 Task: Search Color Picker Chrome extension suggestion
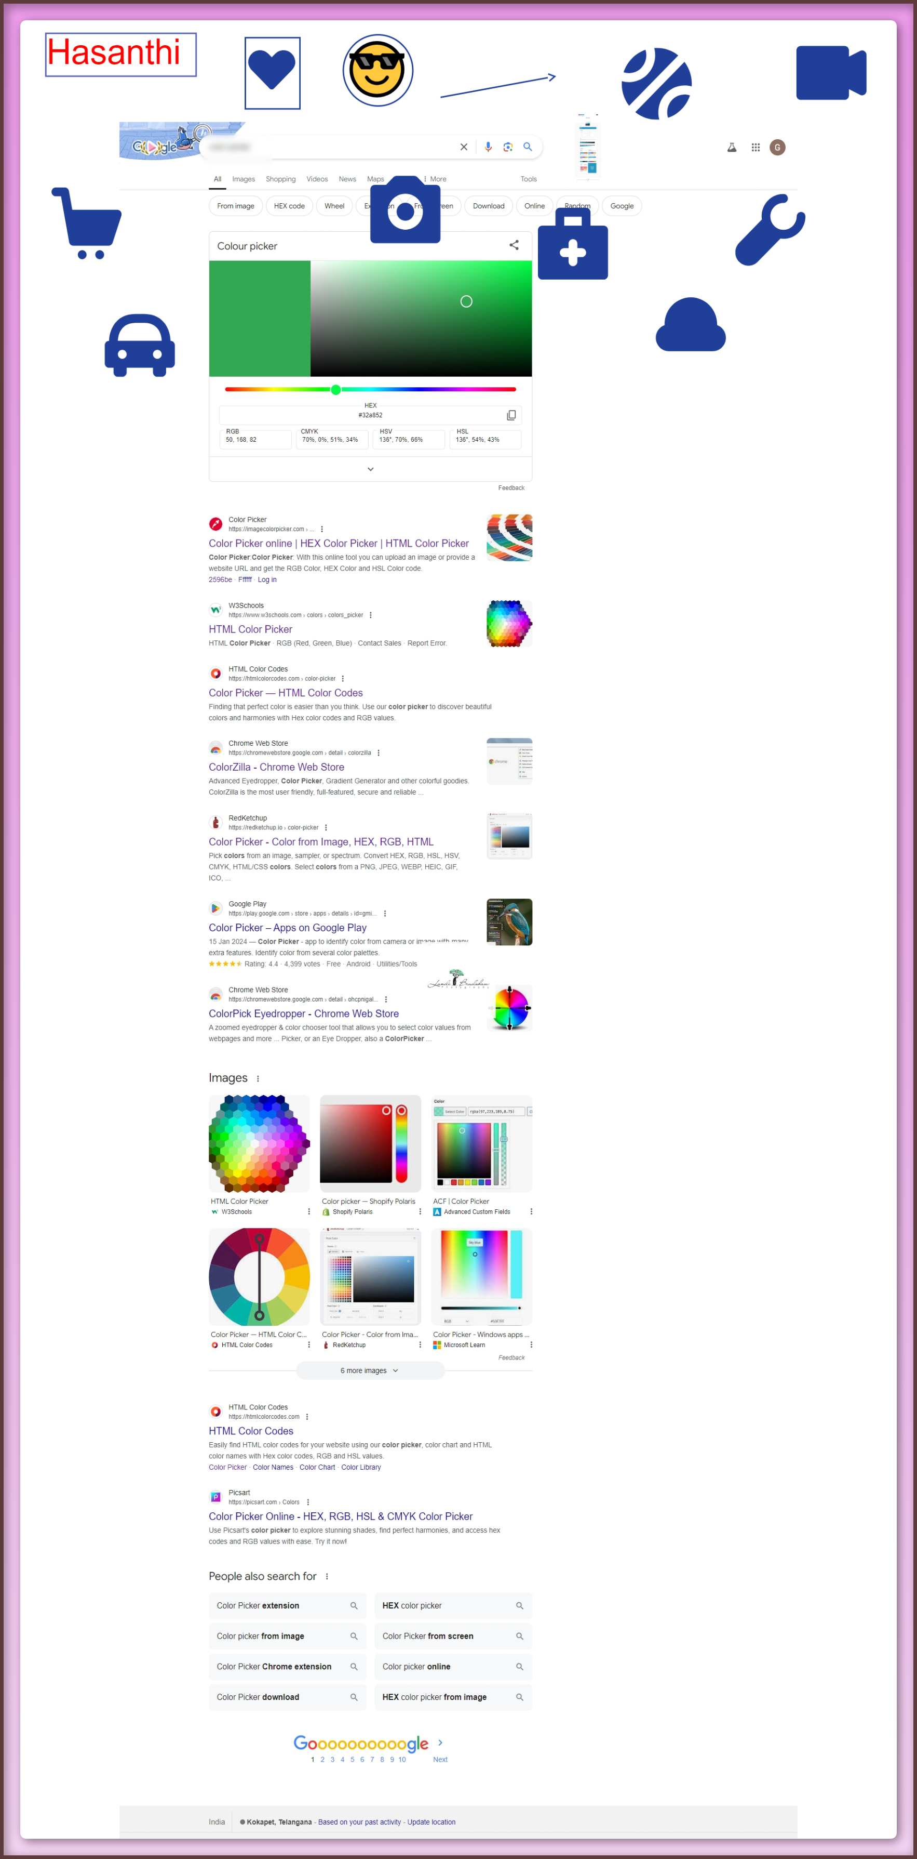(x=288, y=1667)
